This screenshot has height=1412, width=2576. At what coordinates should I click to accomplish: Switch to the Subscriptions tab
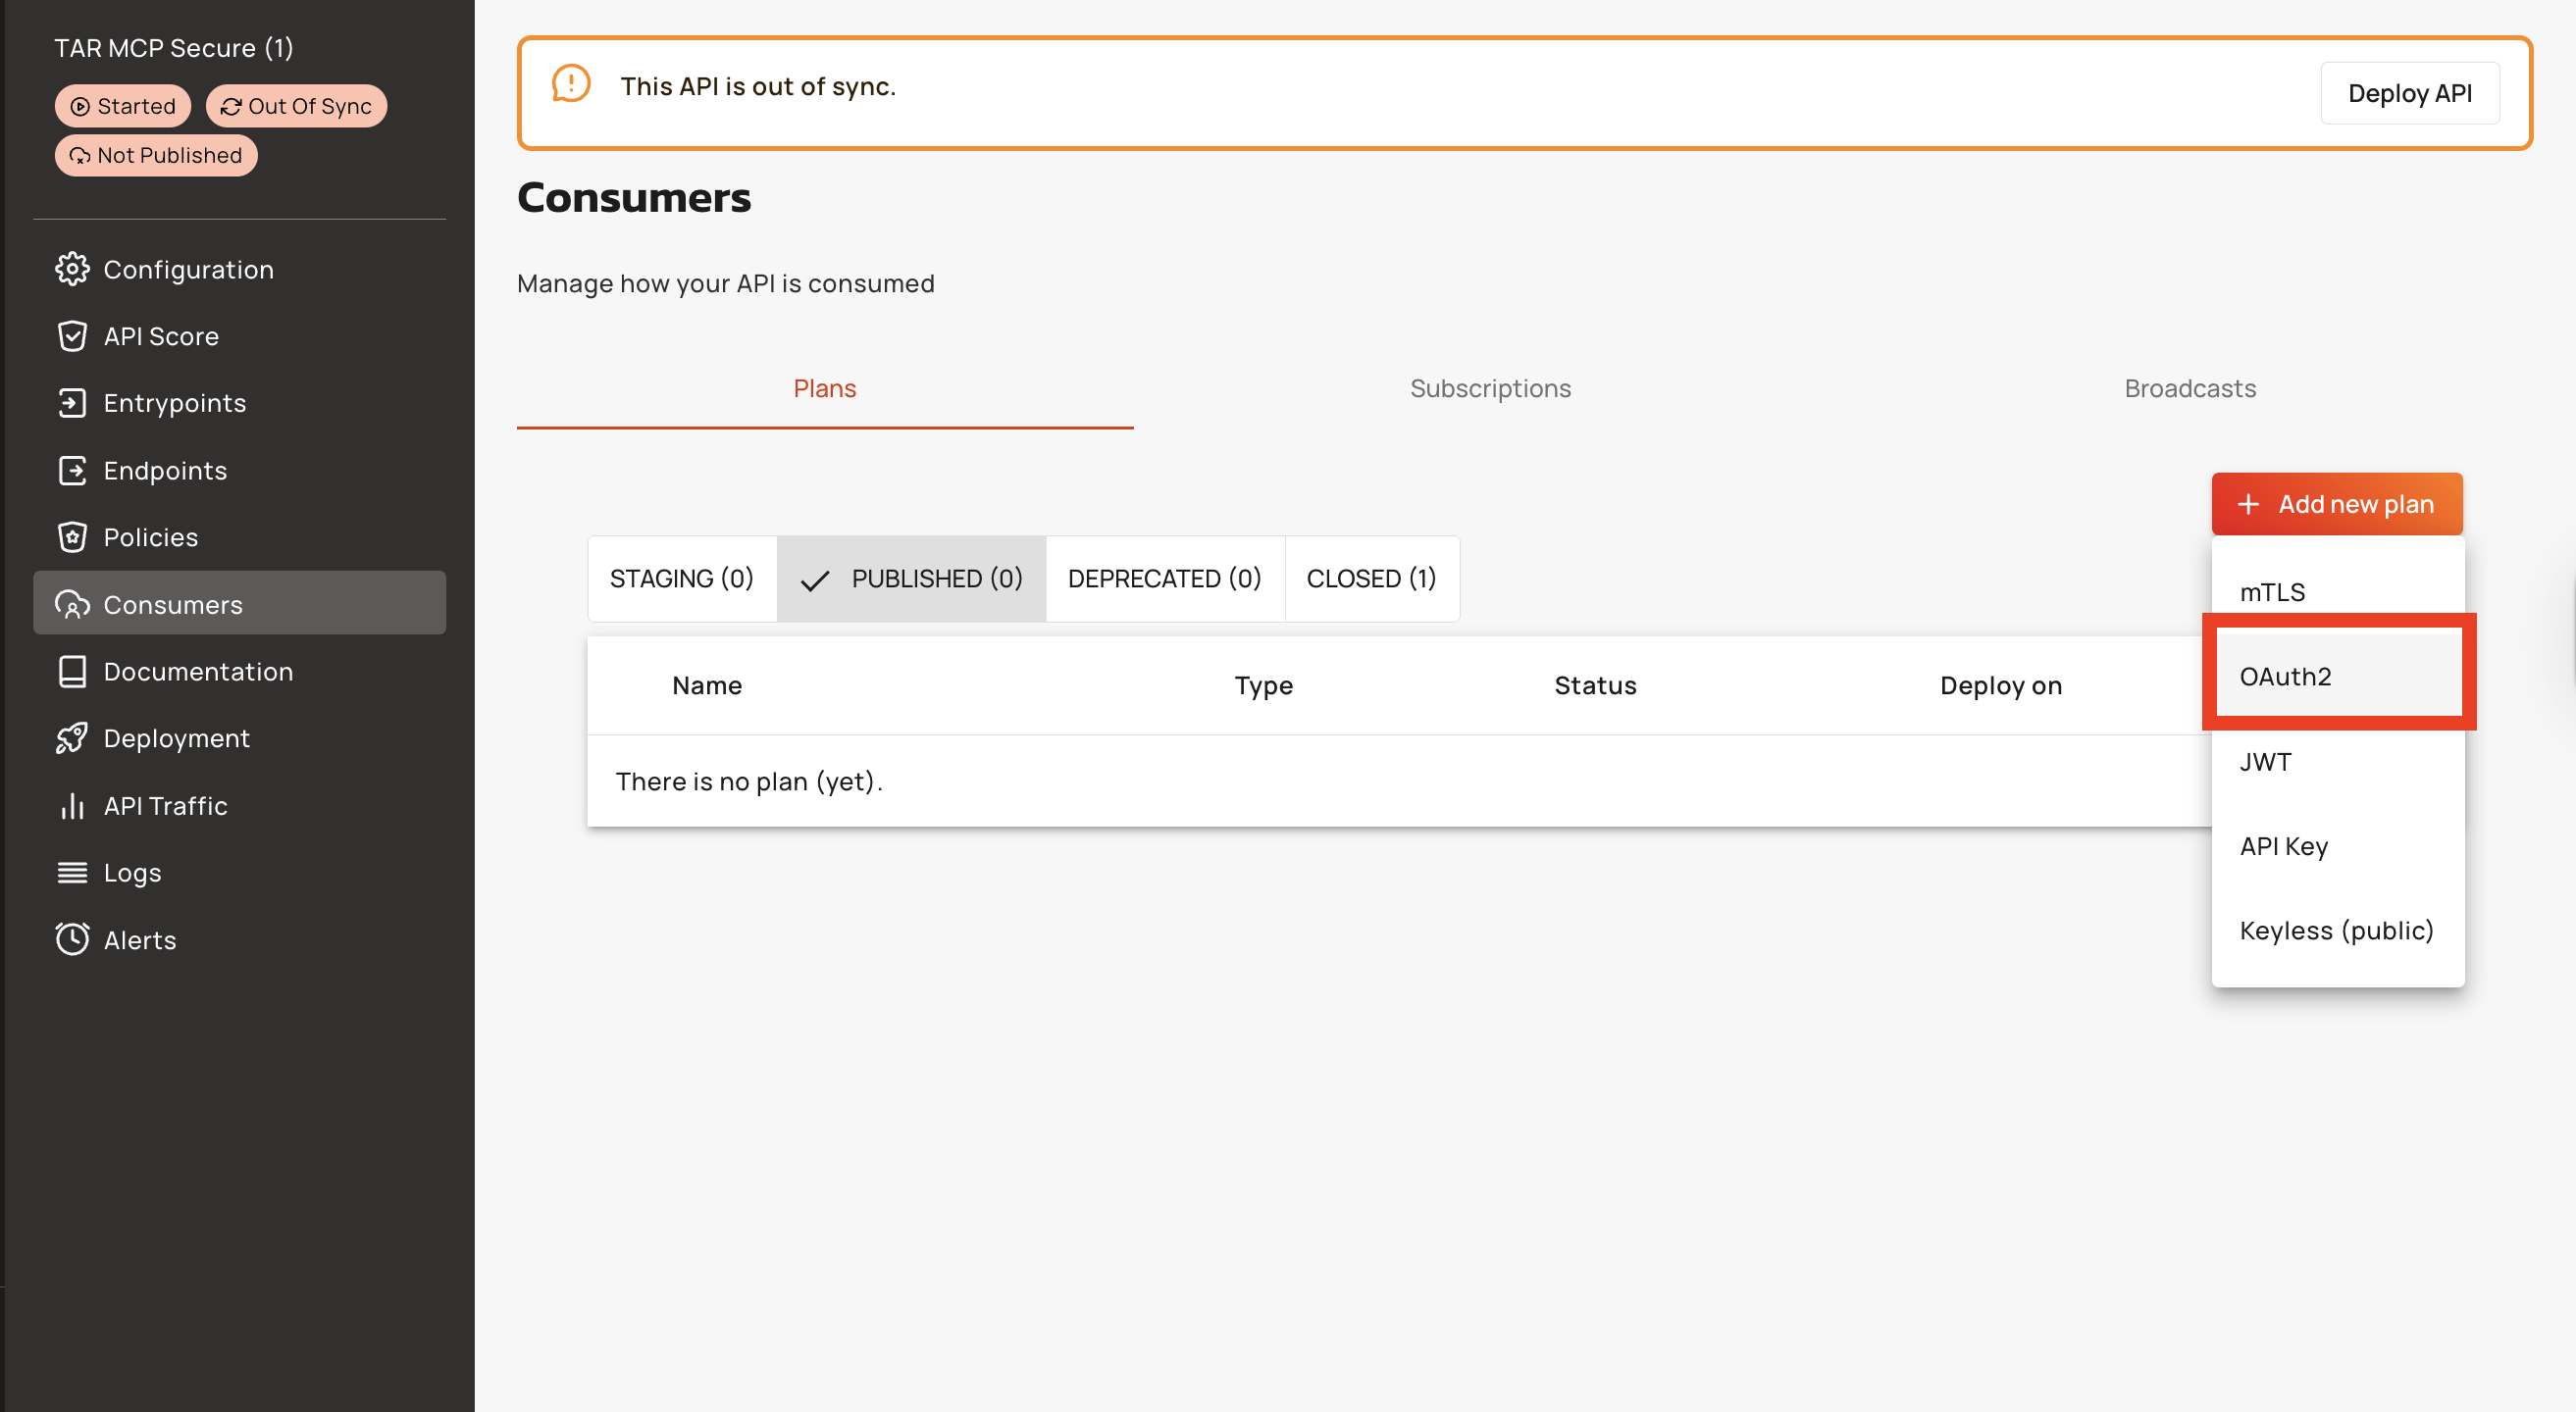coord(1490,387)
